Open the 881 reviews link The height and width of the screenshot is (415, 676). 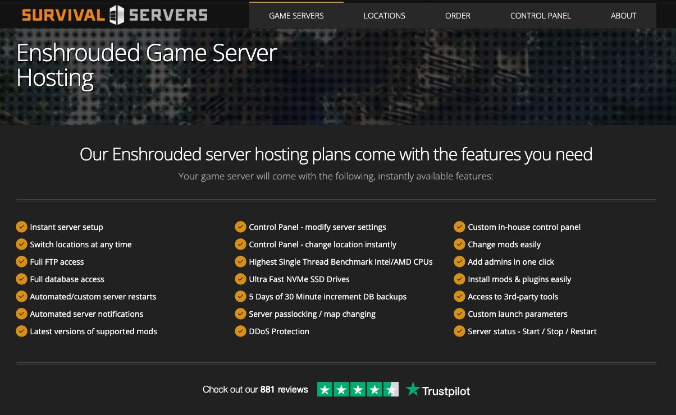284,389
